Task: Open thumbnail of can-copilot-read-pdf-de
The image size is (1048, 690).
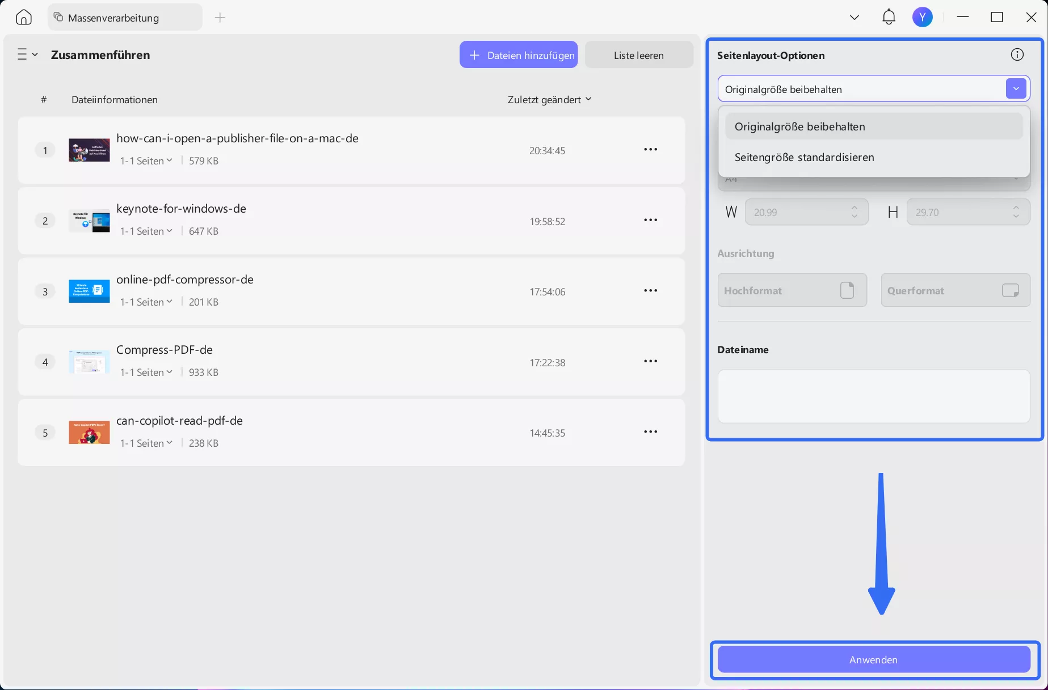Action: (x=89, y=433)
